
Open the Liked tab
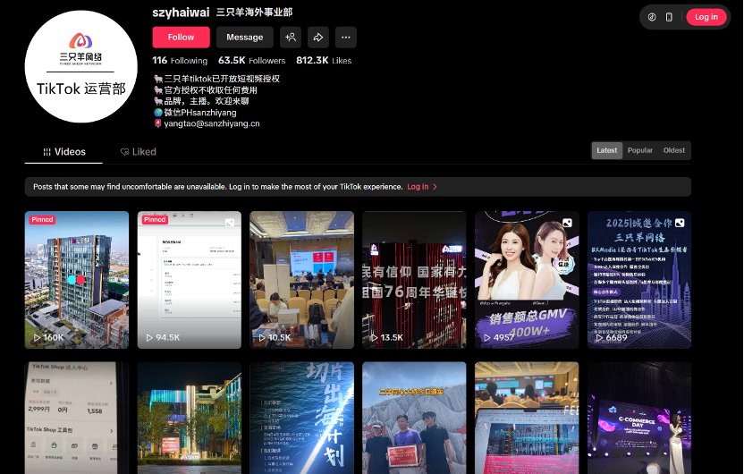(139, 152)
